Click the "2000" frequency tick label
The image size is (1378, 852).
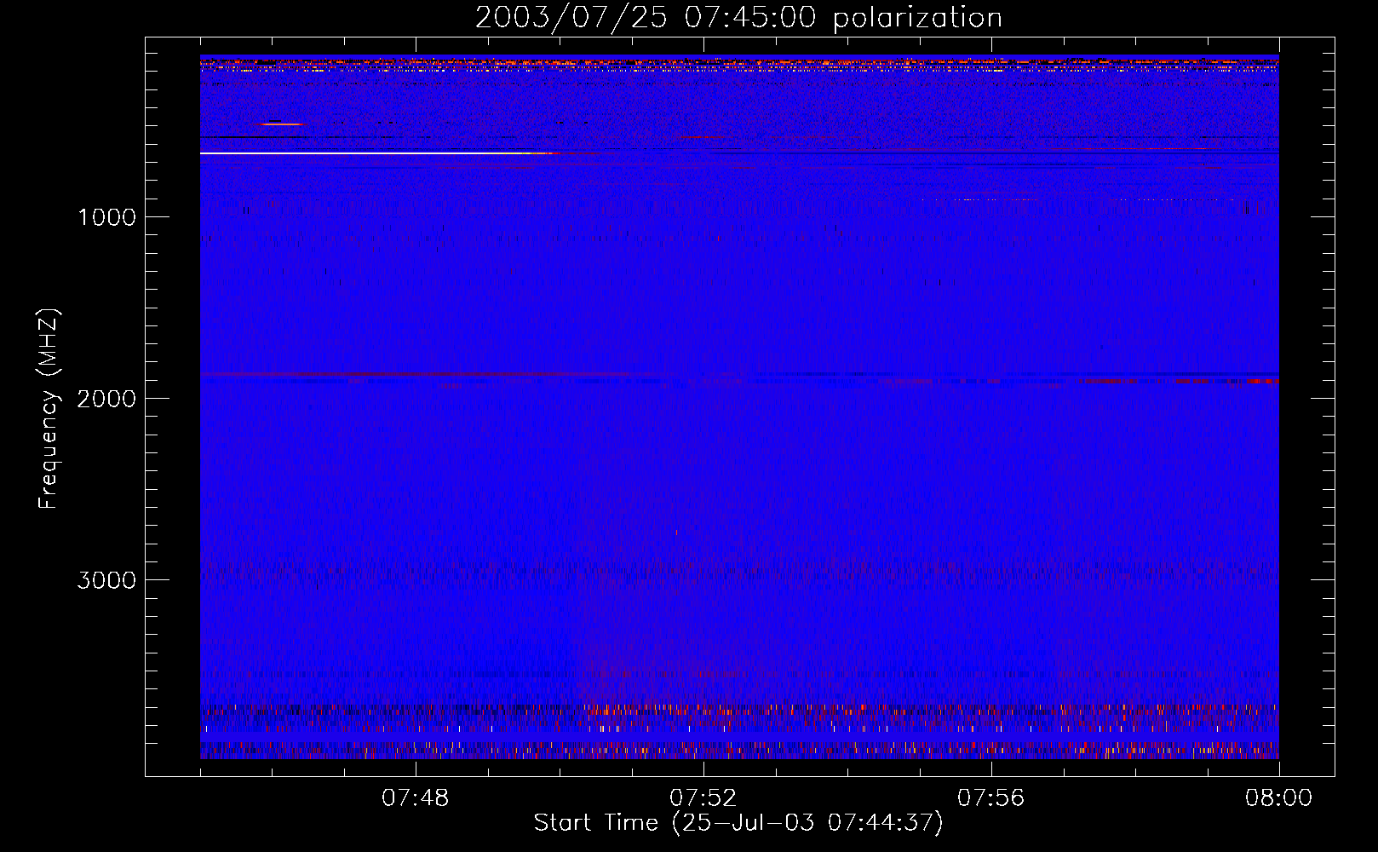pyautogui.click(x=106, y=399)
